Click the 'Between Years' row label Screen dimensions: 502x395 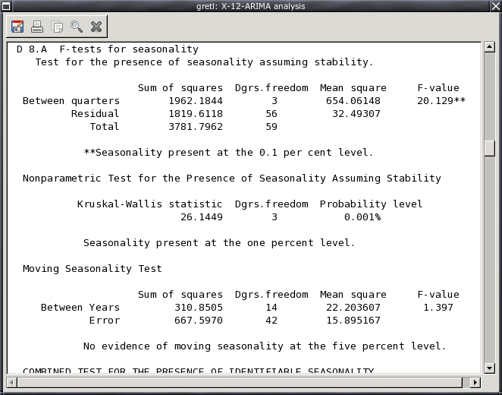pyautogui.click(x=80, y=308)
